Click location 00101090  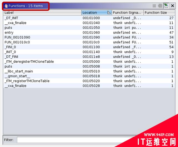click(91, 37)
